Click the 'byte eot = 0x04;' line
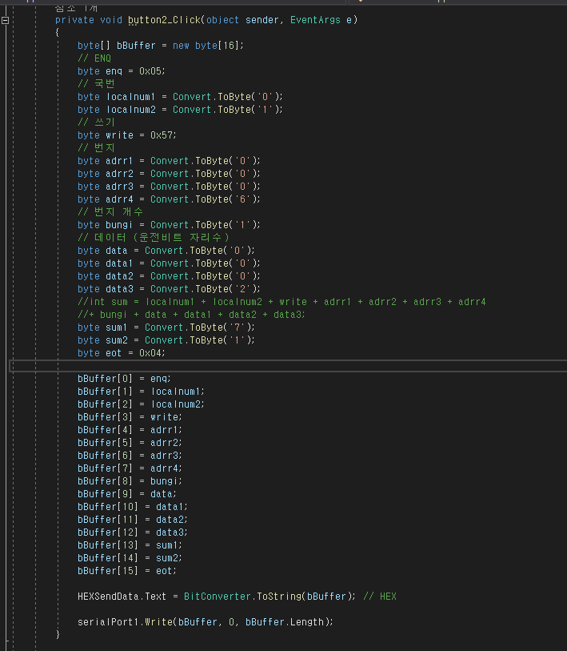This screenshot has height=651, width=567. (121, 353)
